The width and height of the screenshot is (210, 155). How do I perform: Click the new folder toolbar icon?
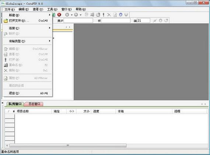[98, 15]
